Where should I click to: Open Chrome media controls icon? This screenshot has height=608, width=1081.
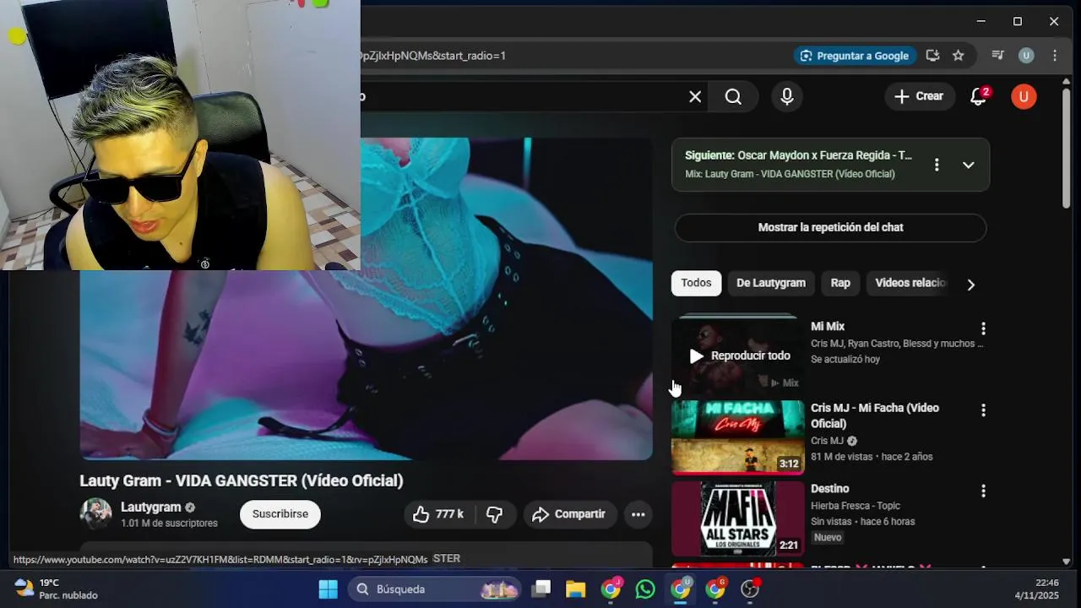tap(997, 56)
